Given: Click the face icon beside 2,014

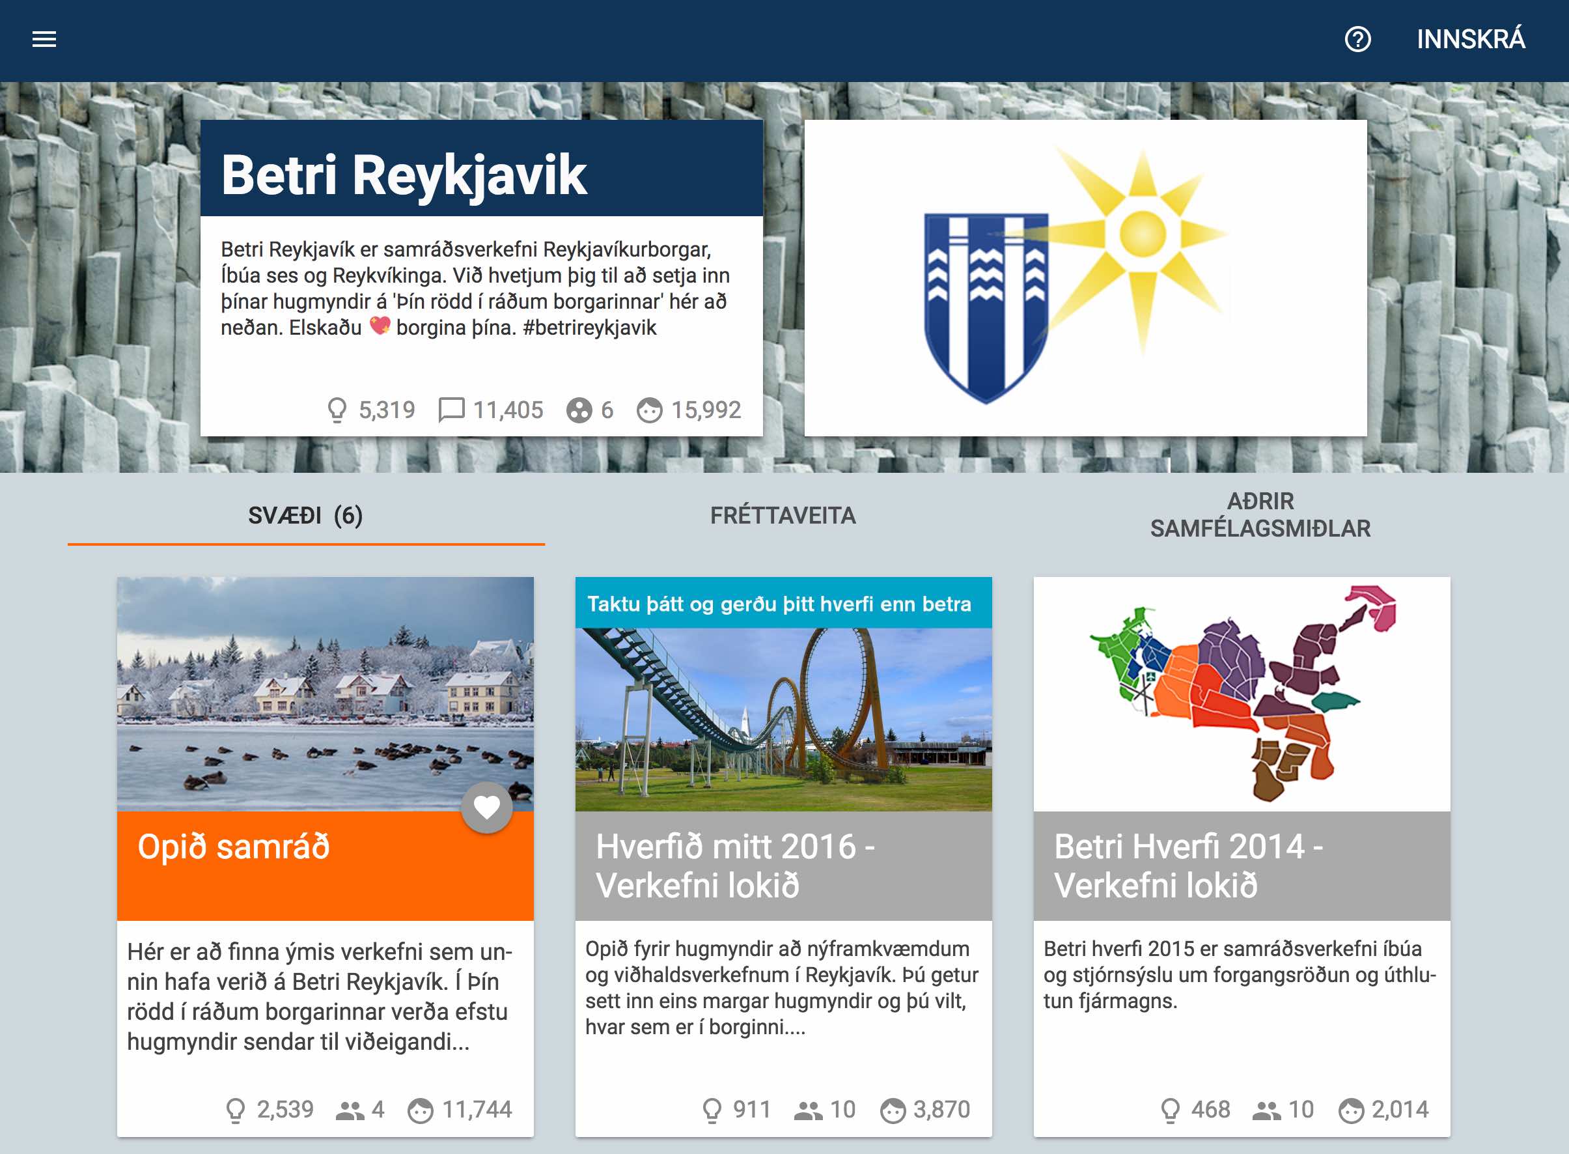Looking at the screenshot, I should click(1350, 1109).
